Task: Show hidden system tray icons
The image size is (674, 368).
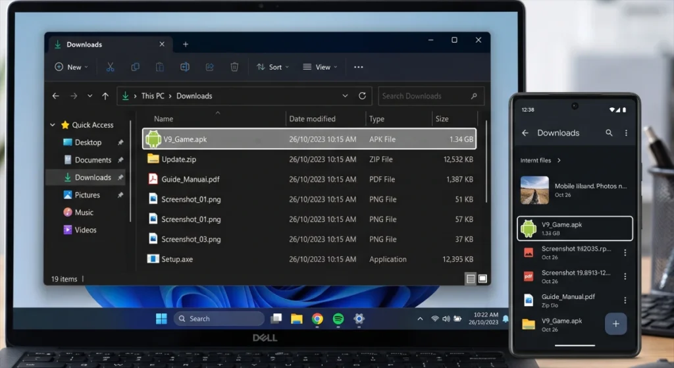Action: tap(420, 319)
